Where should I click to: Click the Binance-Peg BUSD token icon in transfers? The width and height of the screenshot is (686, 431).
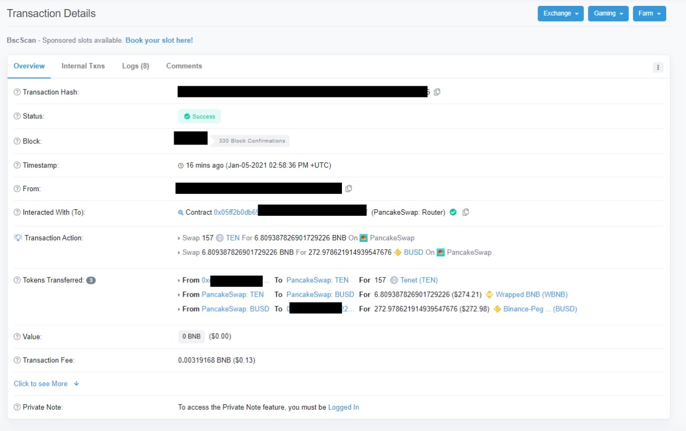tap(497, 309)
